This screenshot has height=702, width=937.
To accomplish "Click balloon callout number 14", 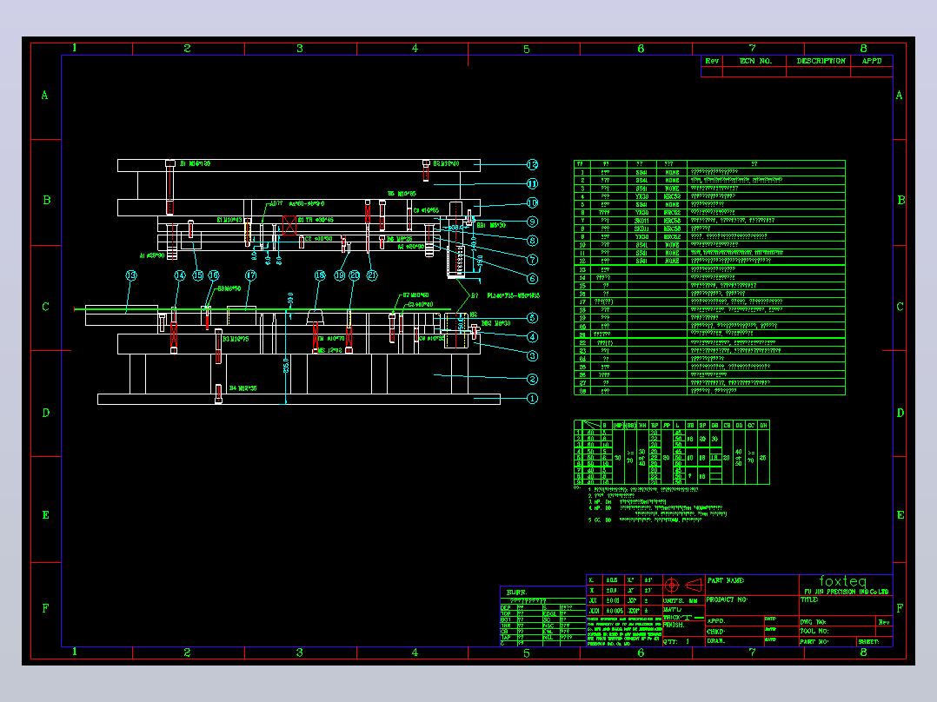I will point(179,275).
